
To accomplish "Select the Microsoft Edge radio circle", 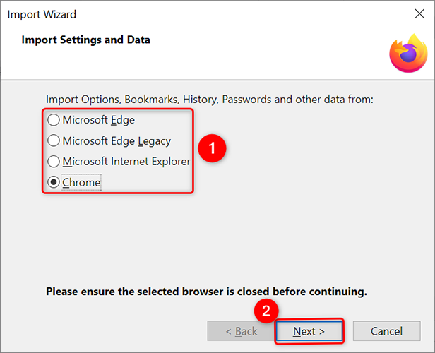I will pyautogui.click(x=54, y=120).
